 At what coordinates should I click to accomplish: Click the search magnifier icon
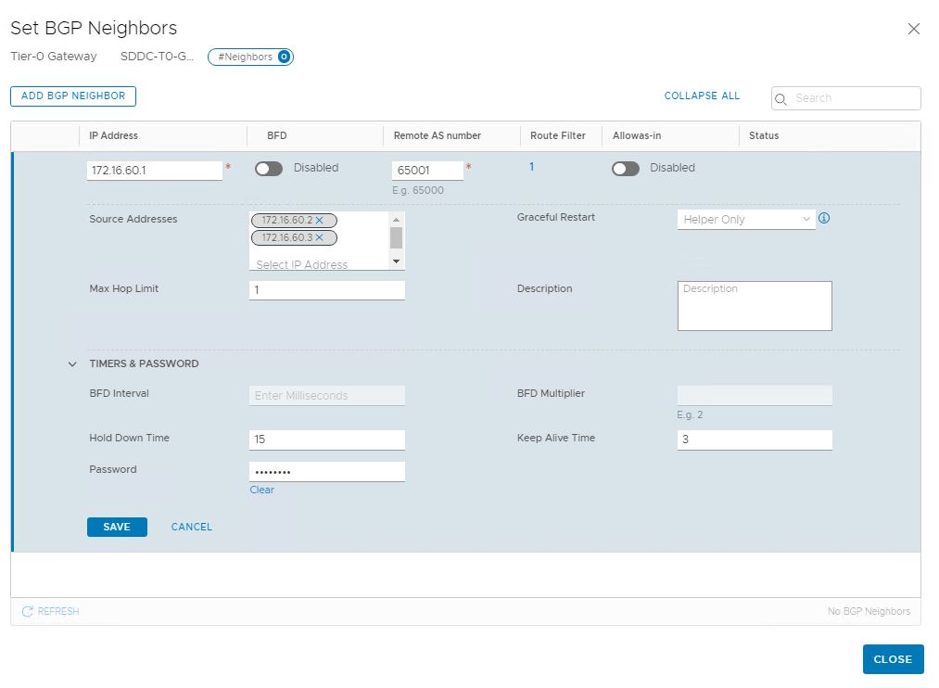click(780, 99)
